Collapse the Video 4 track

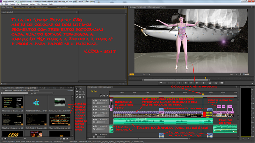point(100,100)
